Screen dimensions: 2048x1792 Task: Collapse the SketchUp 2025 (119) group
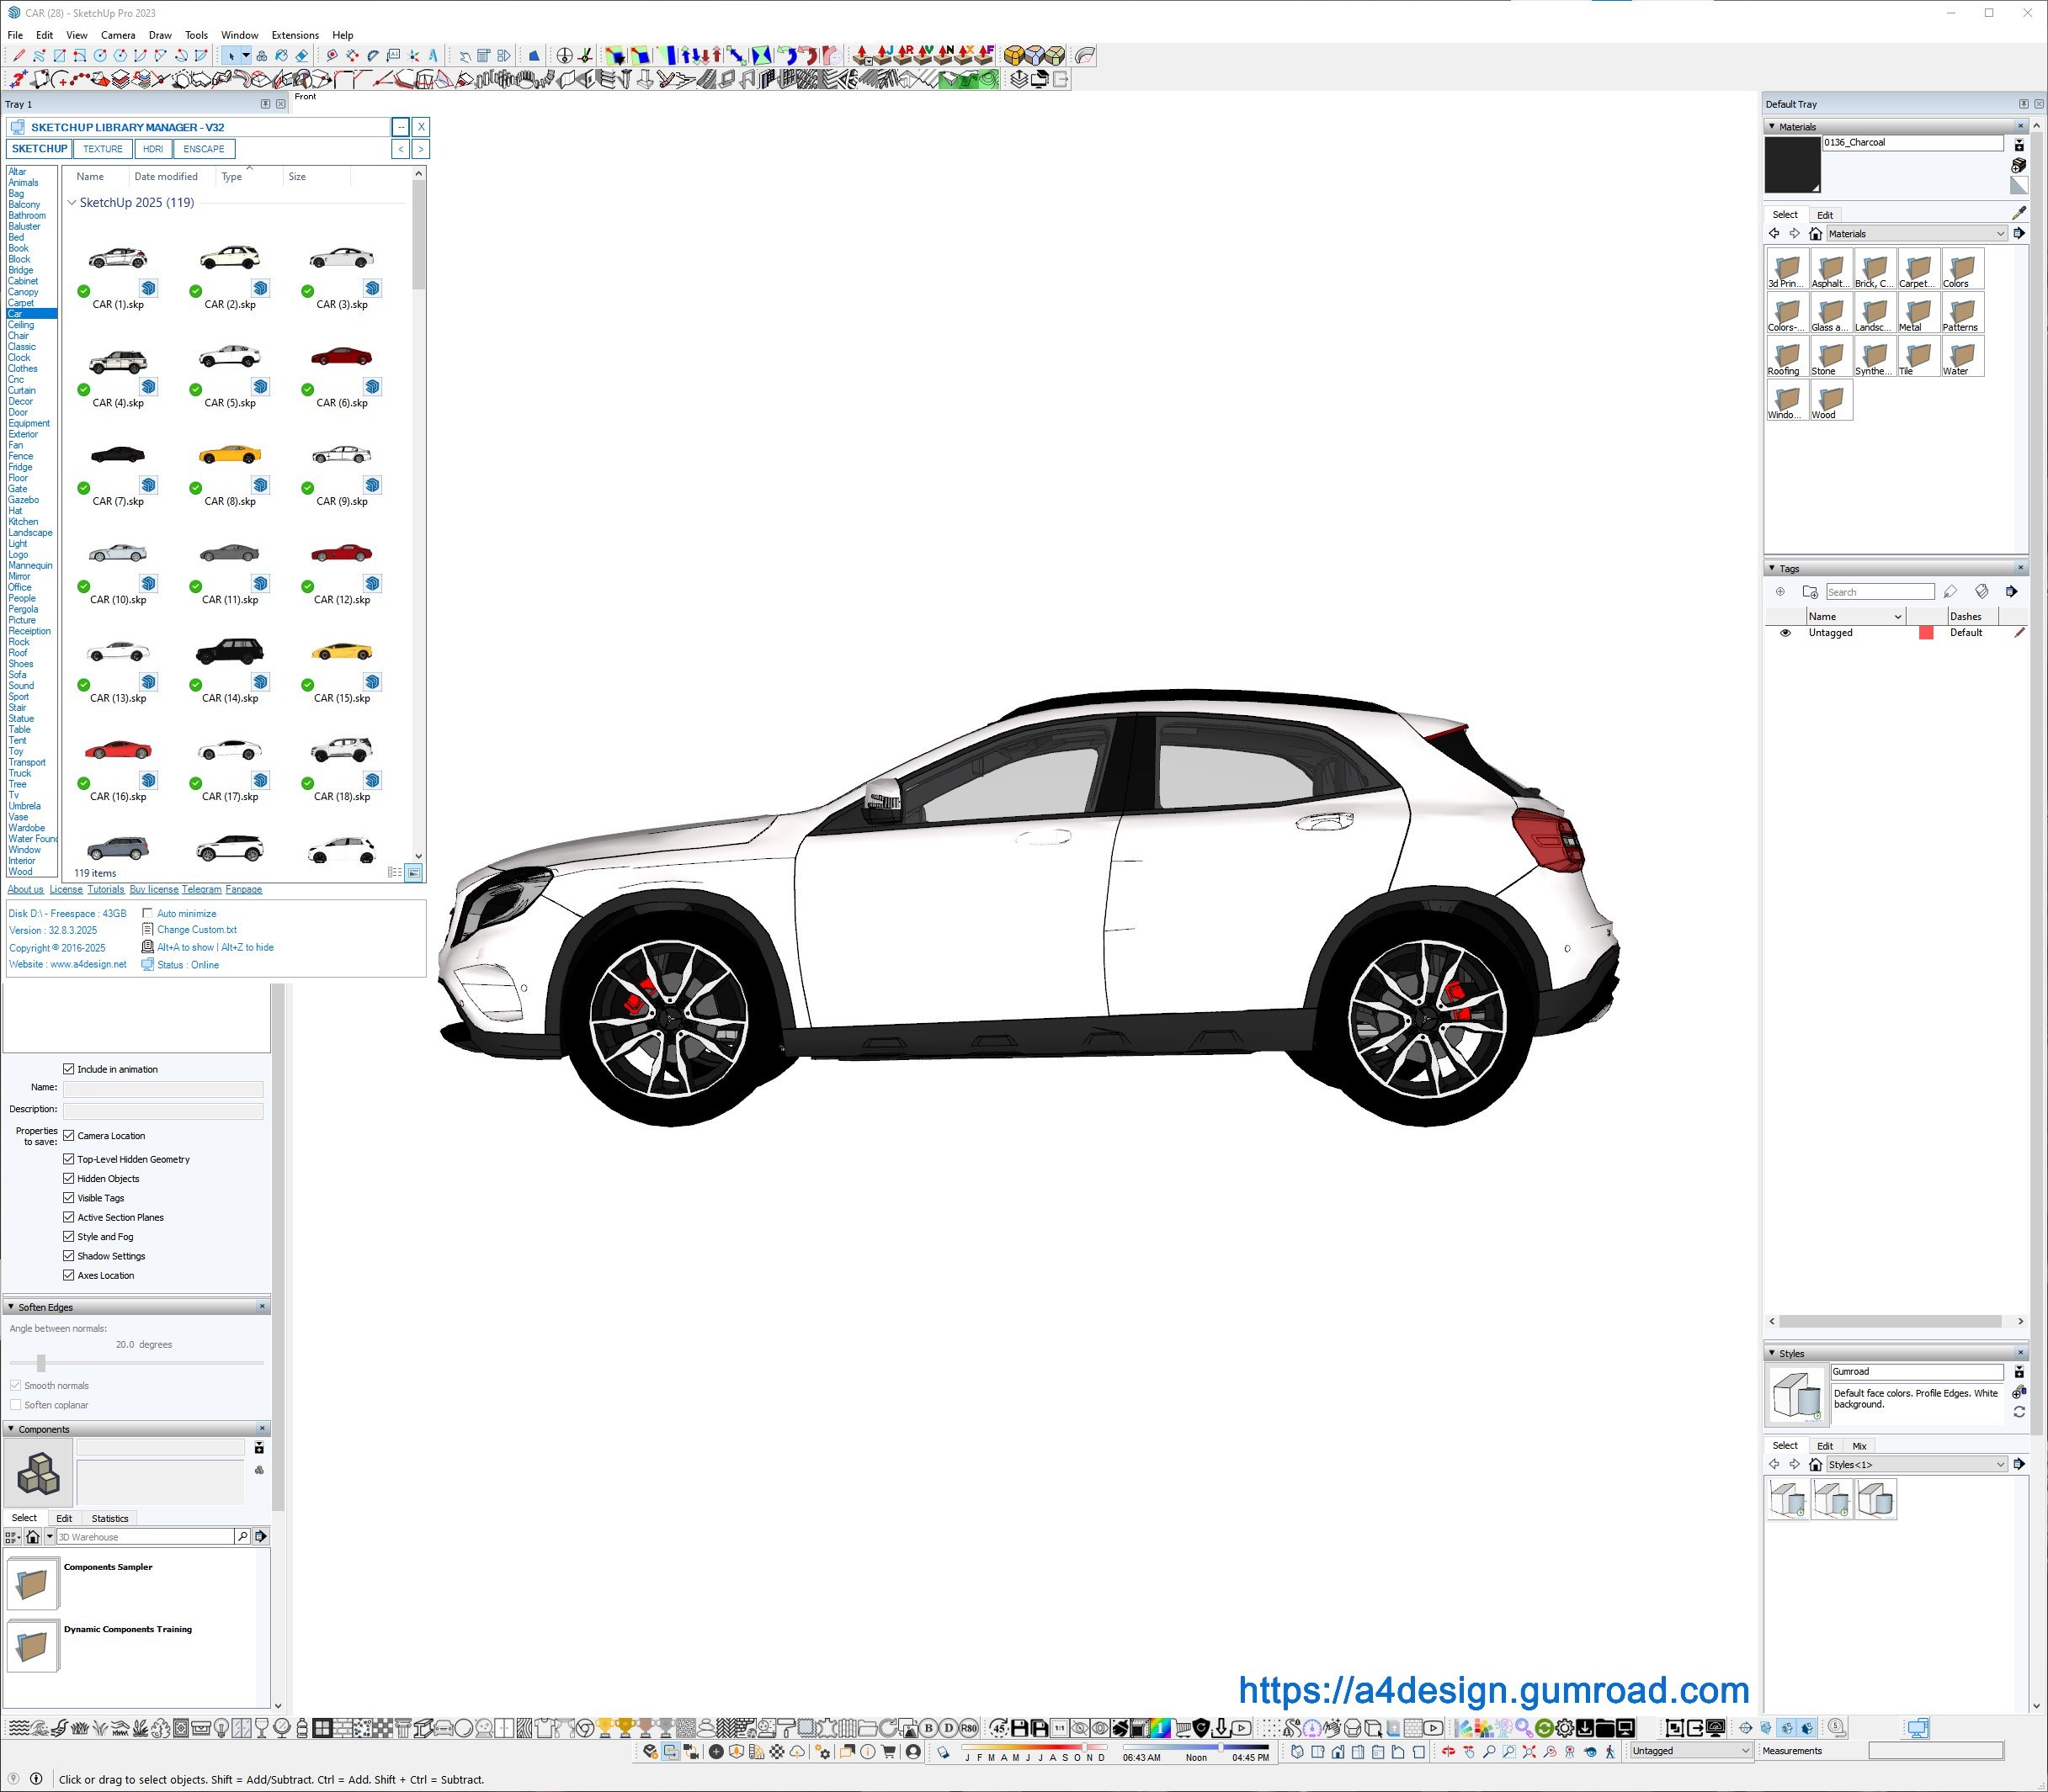click(x=71, y=203)
